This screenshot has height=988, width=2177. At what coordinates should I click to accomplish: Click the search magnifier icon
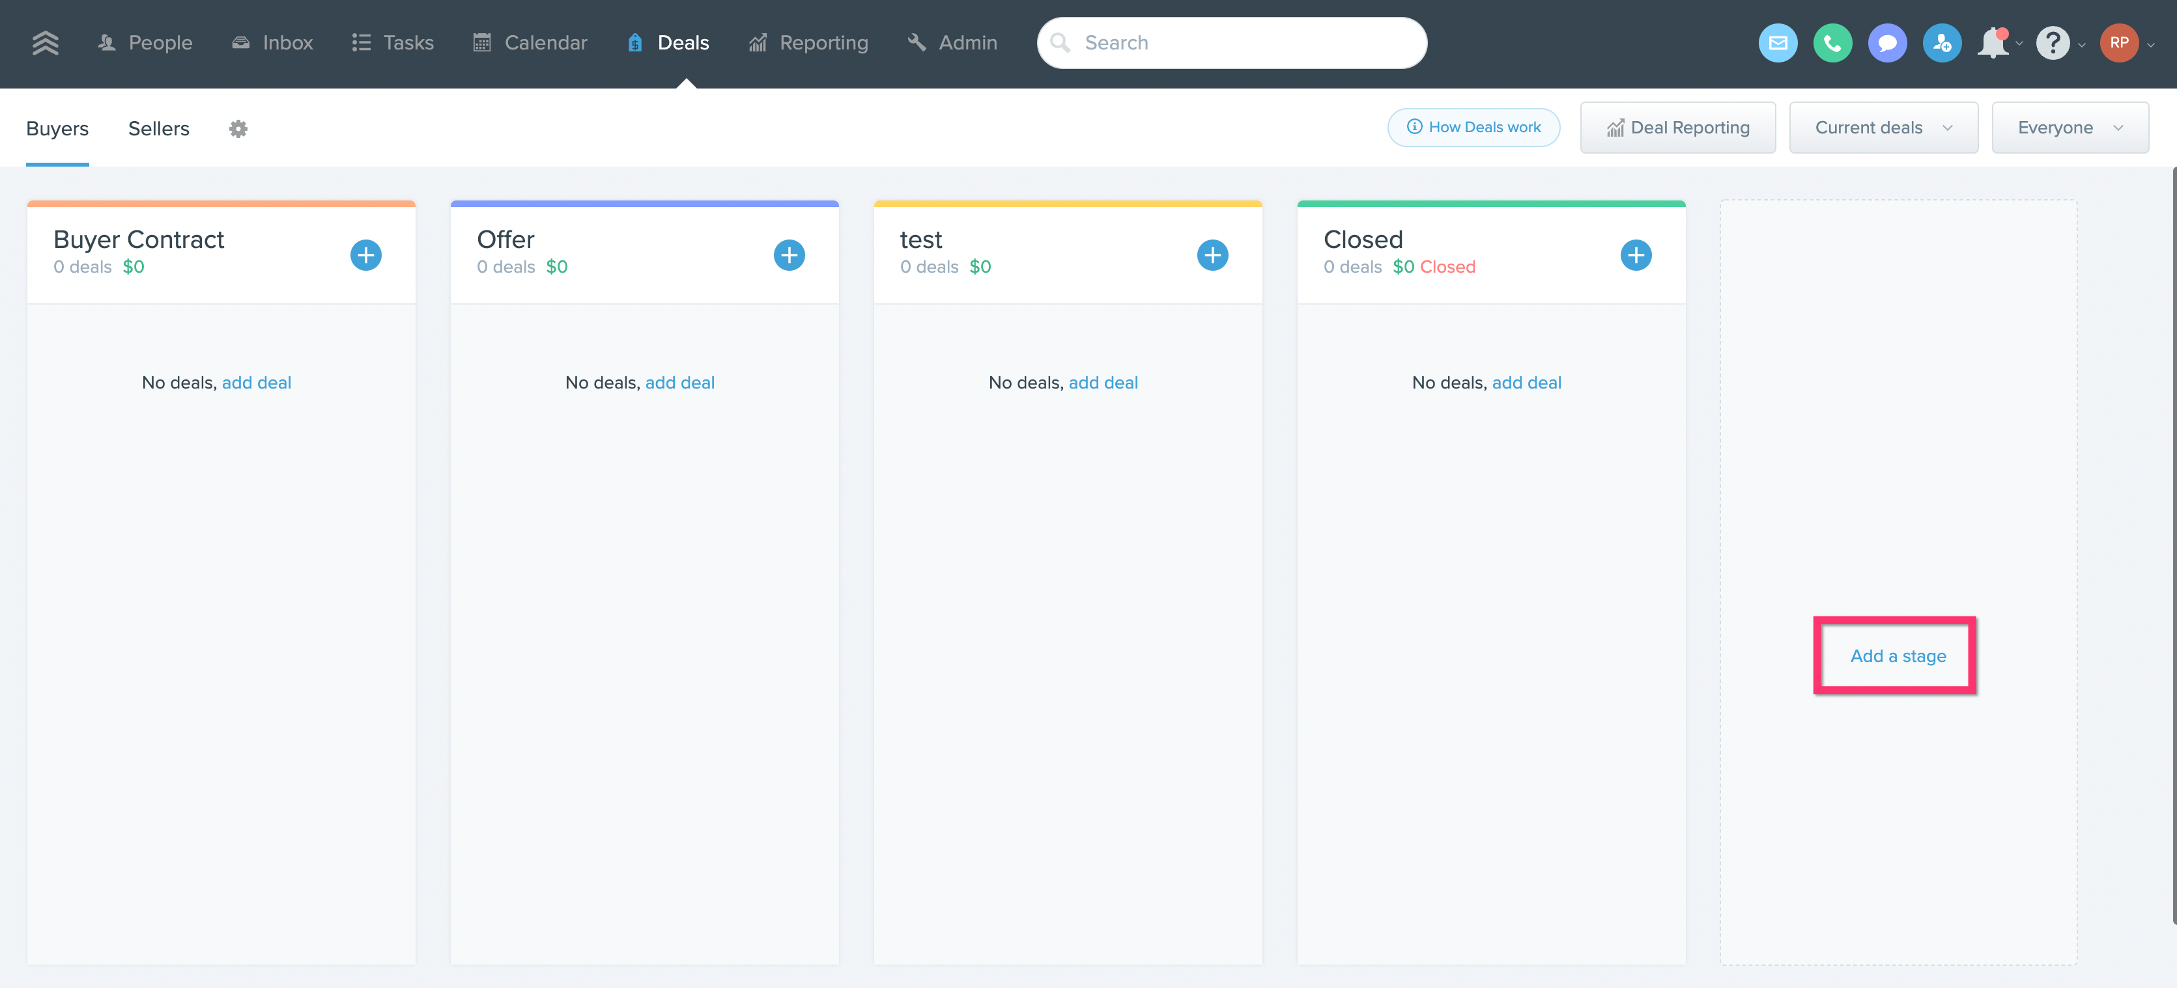(1060, 42)
